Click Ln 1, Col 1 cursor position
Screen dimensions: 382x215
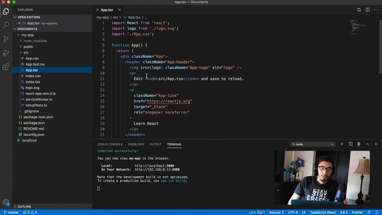click(x=257, y=213)
